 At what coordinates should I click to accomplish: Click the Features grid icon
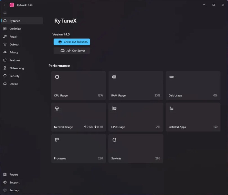tap(5, 60)
